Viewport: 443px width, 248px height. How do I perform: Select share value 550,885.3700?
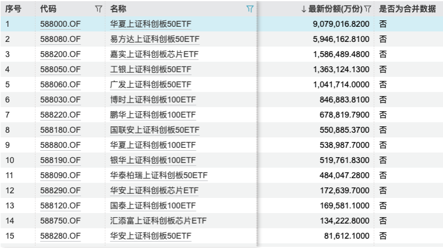coord(344,130)
